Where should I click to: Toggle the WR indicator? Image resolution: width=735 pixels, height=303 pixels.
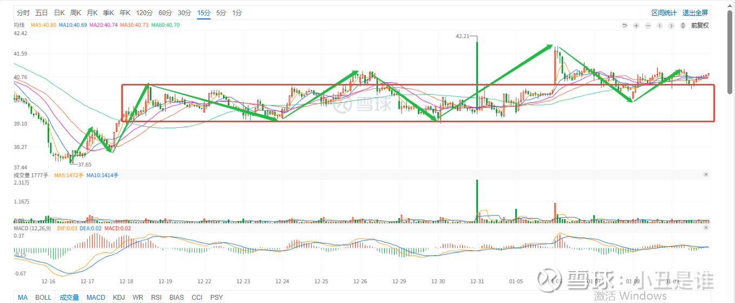click(138, 298)
